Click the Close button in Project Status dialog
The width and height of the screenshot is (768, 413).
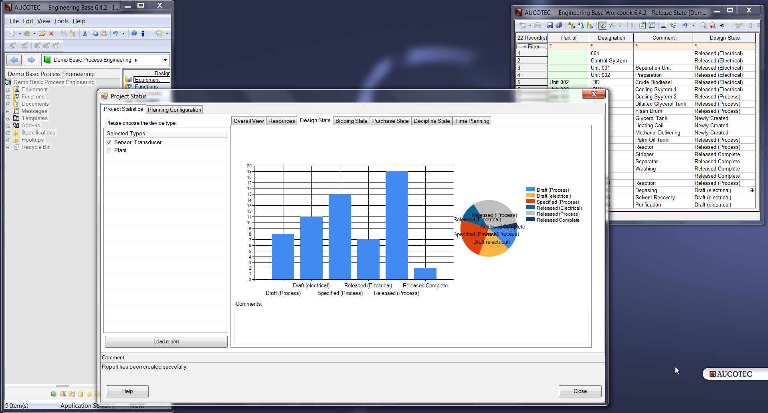[x=580, y=391]
